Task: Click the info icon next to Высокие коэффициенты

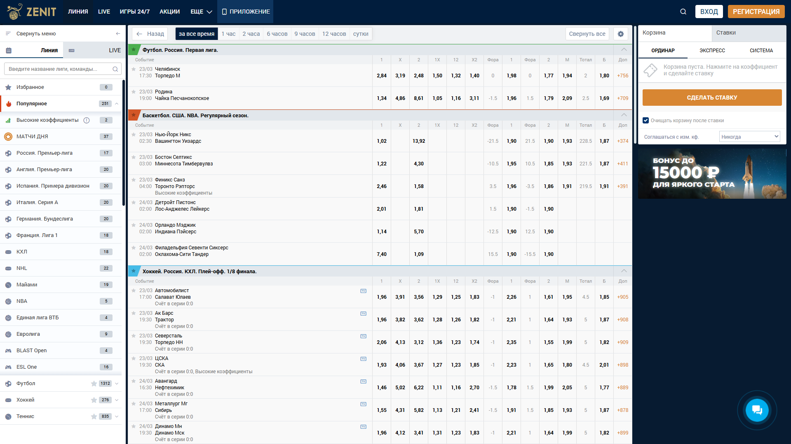Action: click(x=87, y=120)
